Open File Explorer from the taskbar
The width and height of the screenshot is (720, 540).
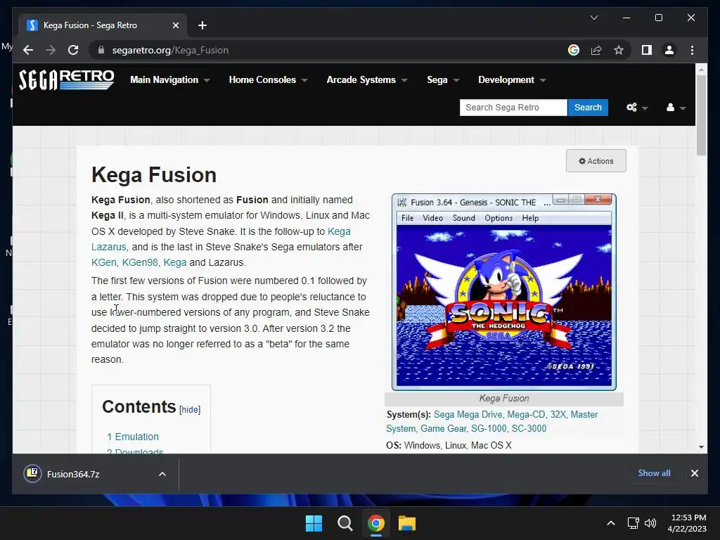[407, 523]
